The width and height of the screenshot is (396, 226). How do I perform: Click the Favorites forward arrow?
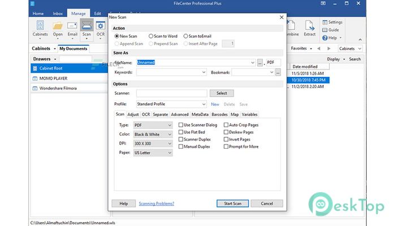point(329,49)
